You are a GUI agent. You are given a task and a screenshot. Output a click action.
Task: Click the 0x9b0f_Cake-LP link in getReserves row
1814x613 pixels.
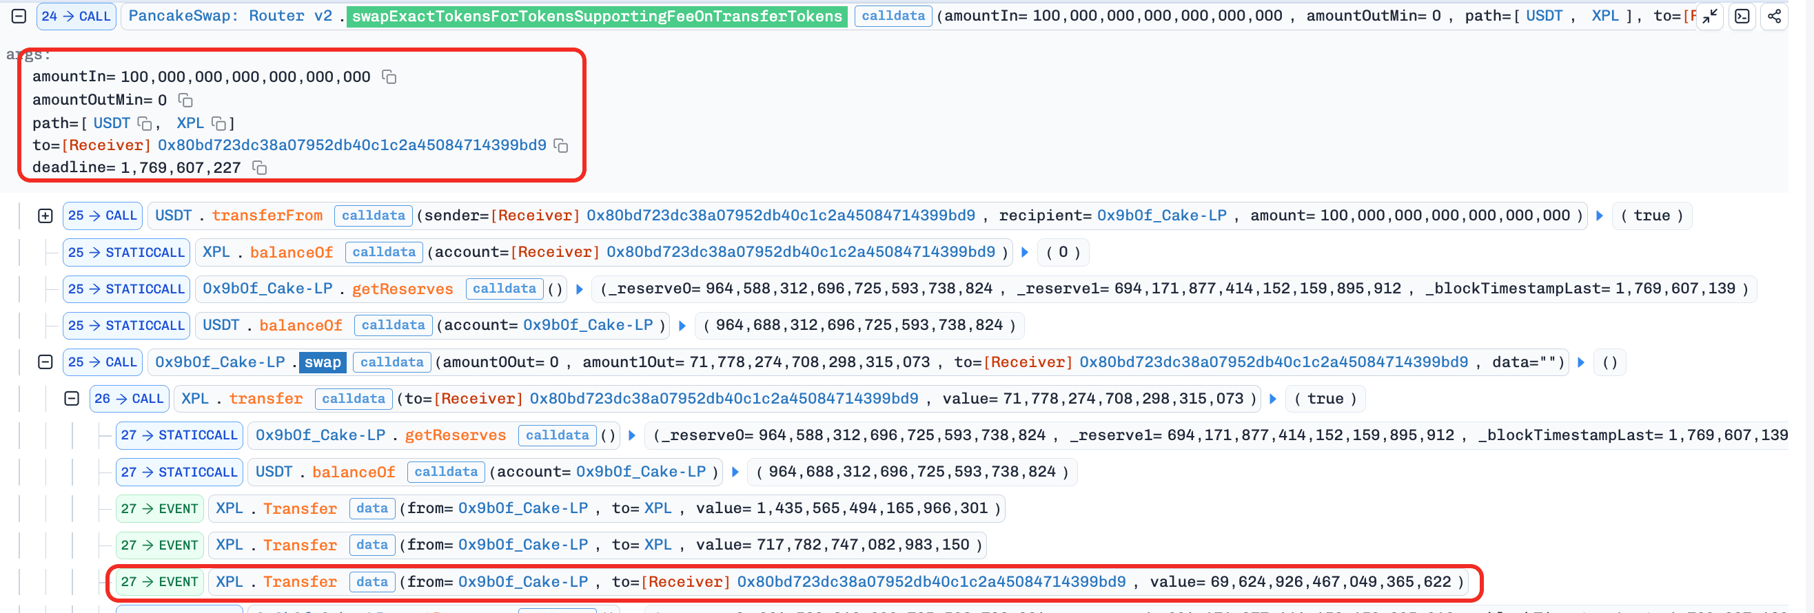(x=267, y=289)
